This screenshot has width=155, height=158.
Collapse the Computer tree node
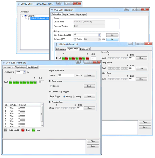(x=22, y=16)
